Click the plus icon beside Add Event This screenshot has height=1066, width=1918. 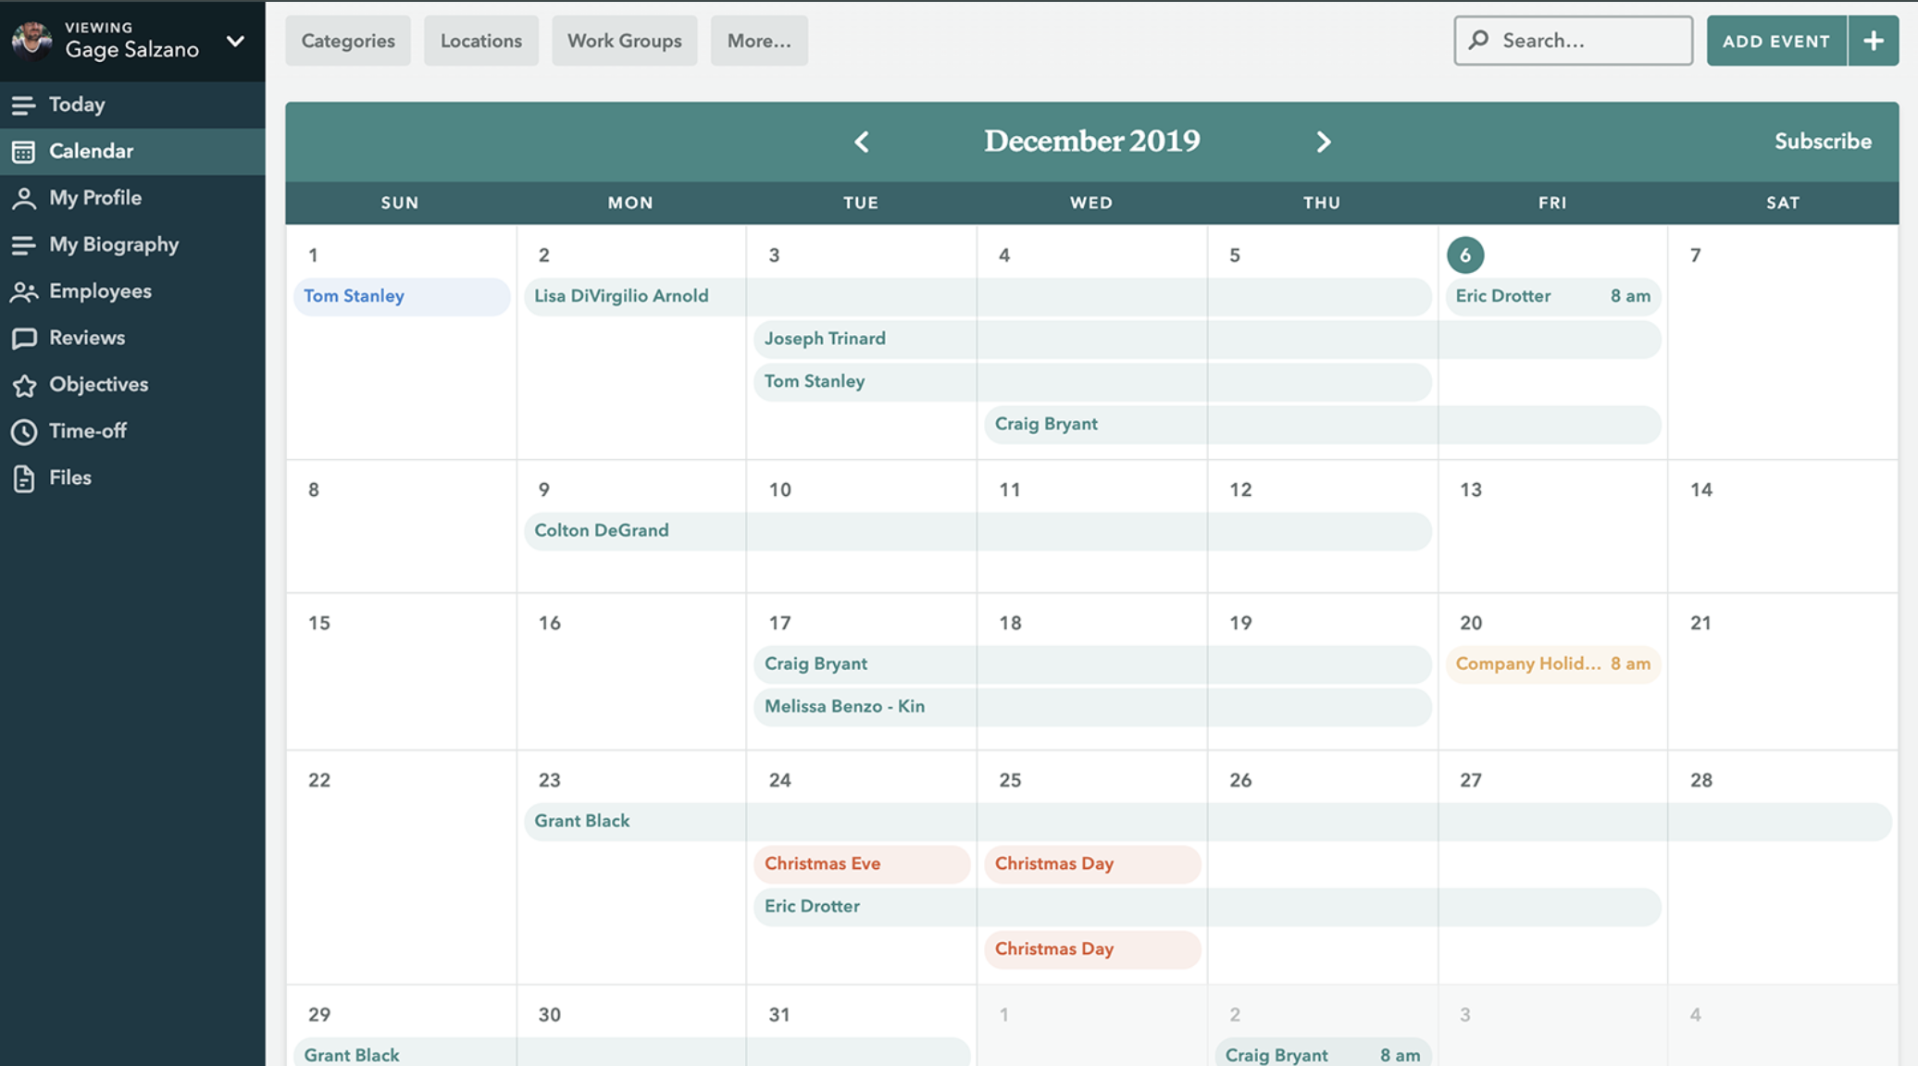1873,41
